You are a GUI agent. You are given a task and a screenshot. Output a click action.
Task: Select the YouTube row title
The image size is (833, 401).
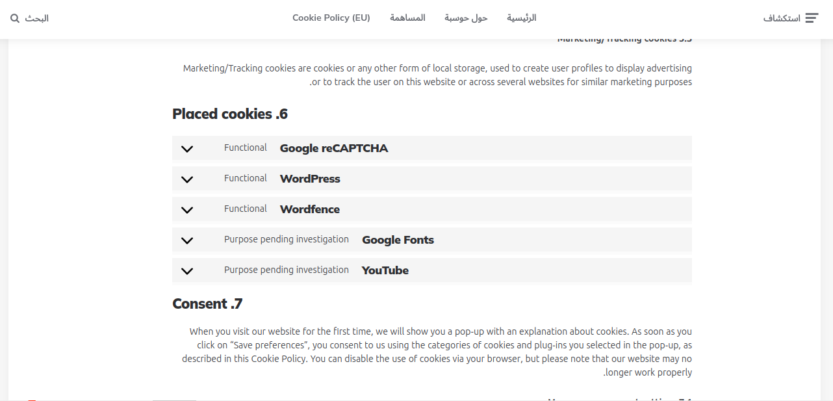[x=385, y=270]
